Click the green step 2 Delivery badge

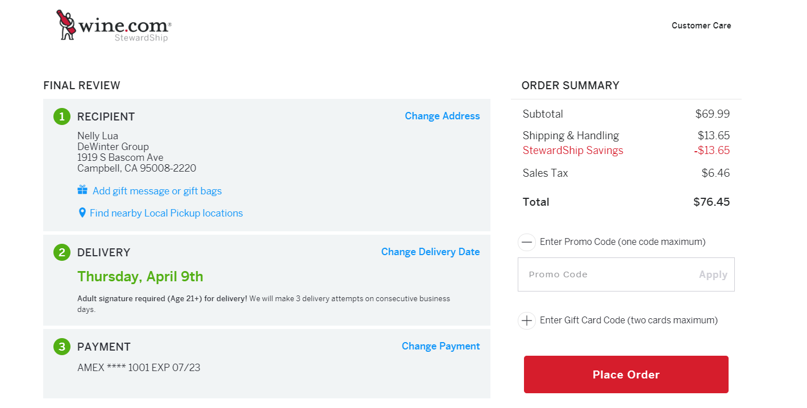(62, 252)
